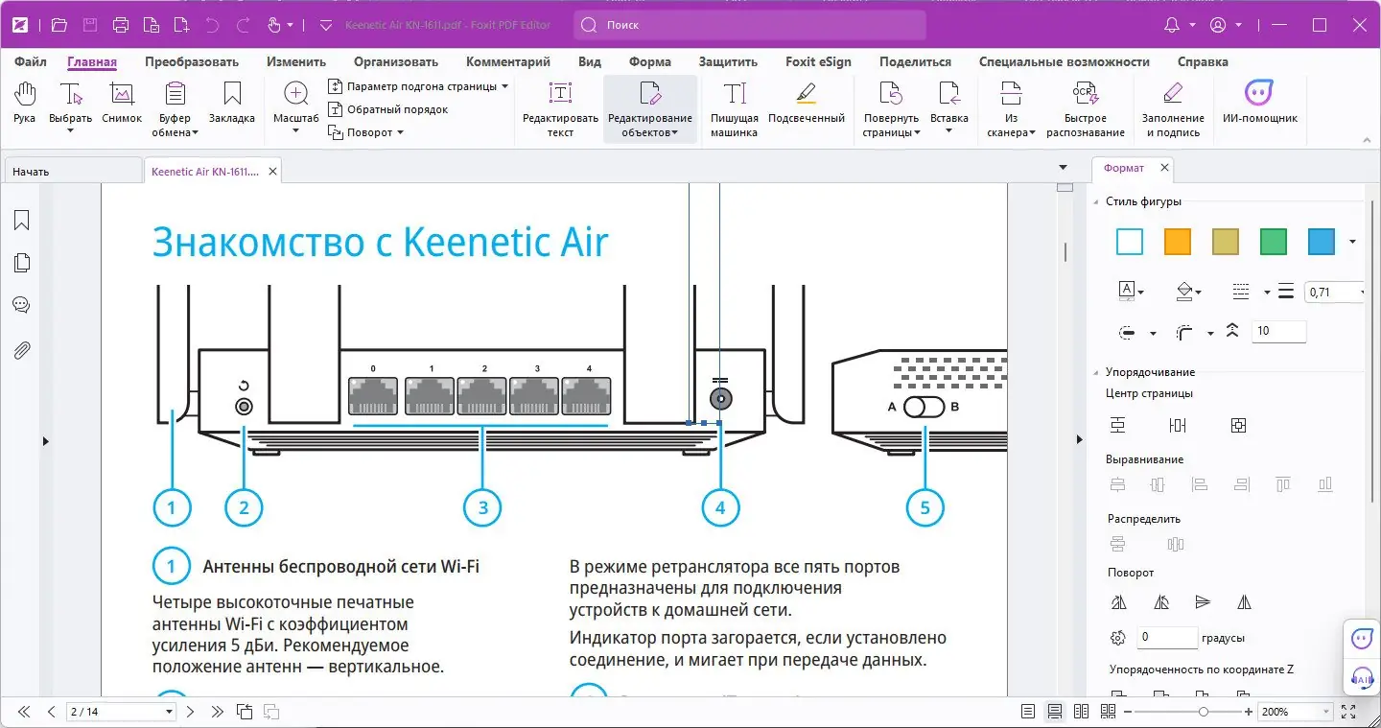Close the Format (Формат) panel
This screenshot has height=728, width=1381.
[1164, 168]
